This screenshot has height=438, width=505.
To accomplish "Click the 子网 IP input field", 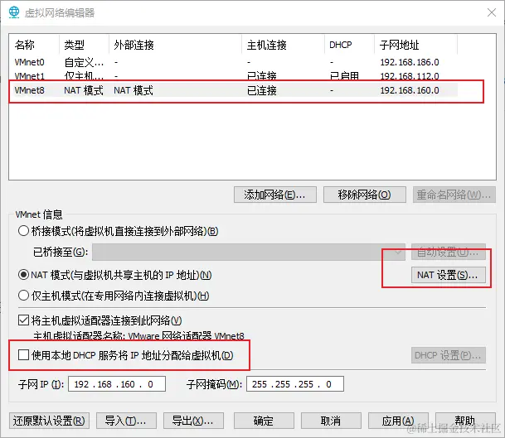I will tap(117, 384).
